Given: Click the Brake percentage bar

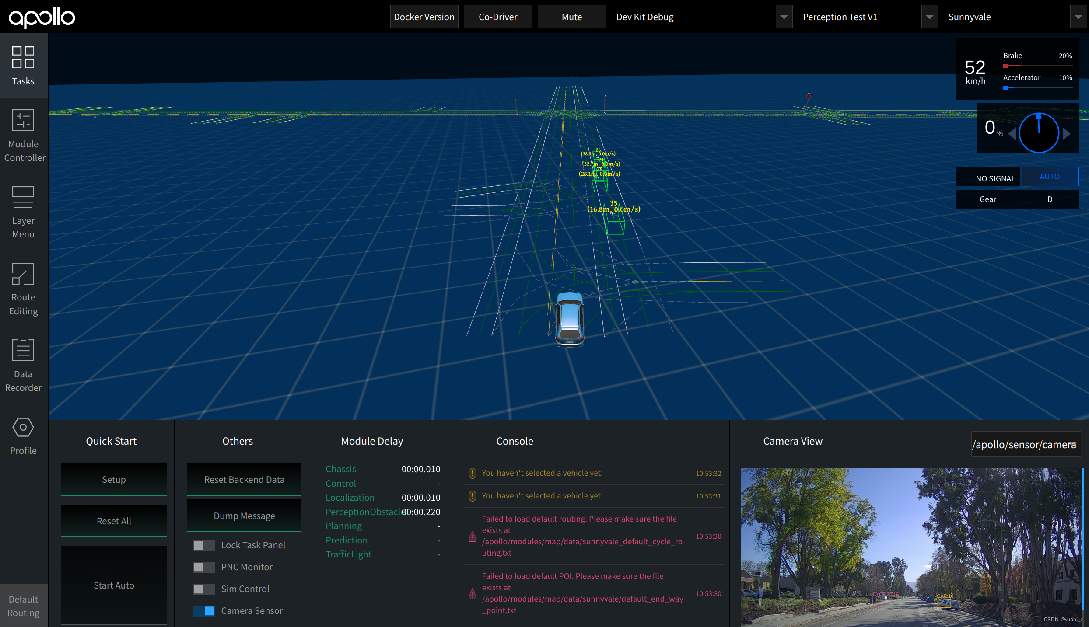Looking at the screenshot, I should click(1037, 66).
